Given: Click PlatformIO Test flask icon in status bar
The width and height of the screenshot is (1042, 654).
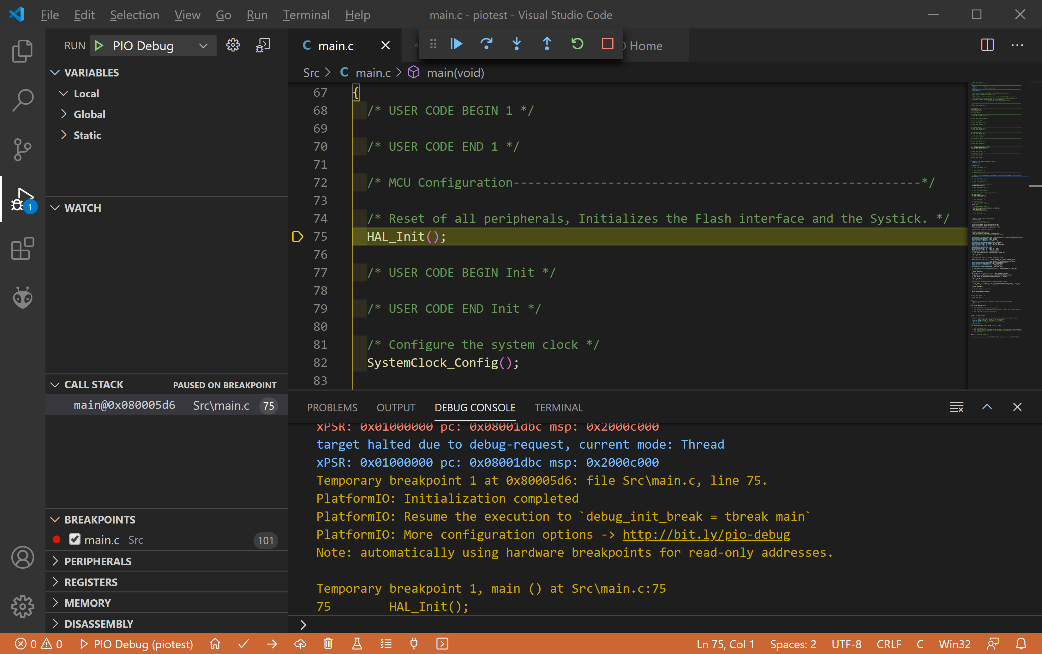Looking at the screenshot, I should tap(357, 644).
